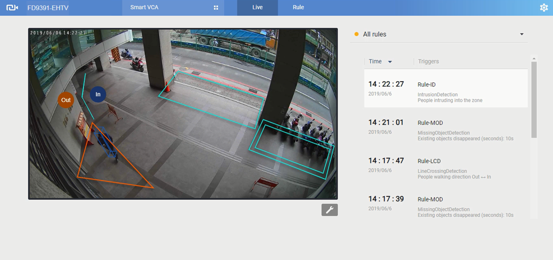
Task: Open the settings gear icon
Action: 544,7
